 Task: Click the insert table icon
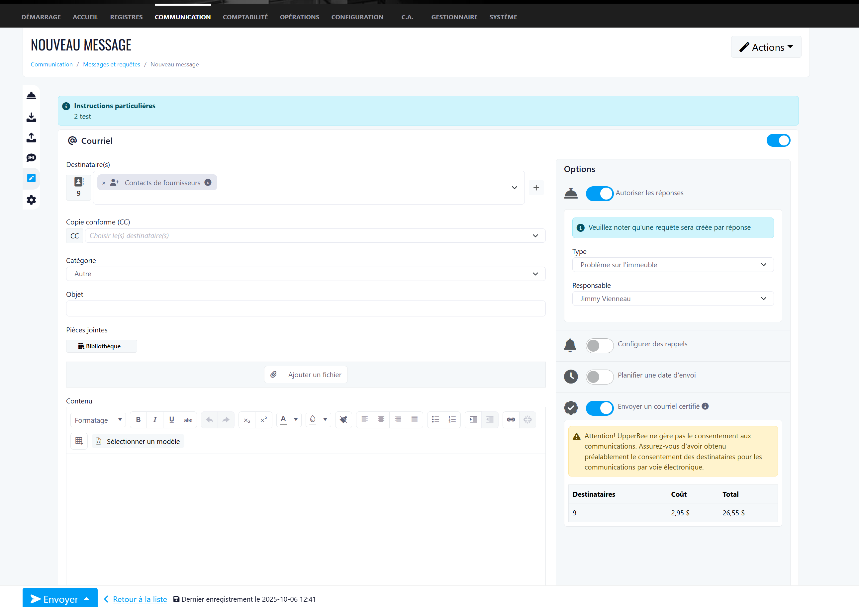click(79, 441)
